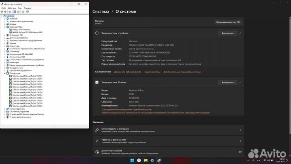The image size is (291, 164).
Task: Select the Клавиатуры keyboard icon
Action: 8,46
